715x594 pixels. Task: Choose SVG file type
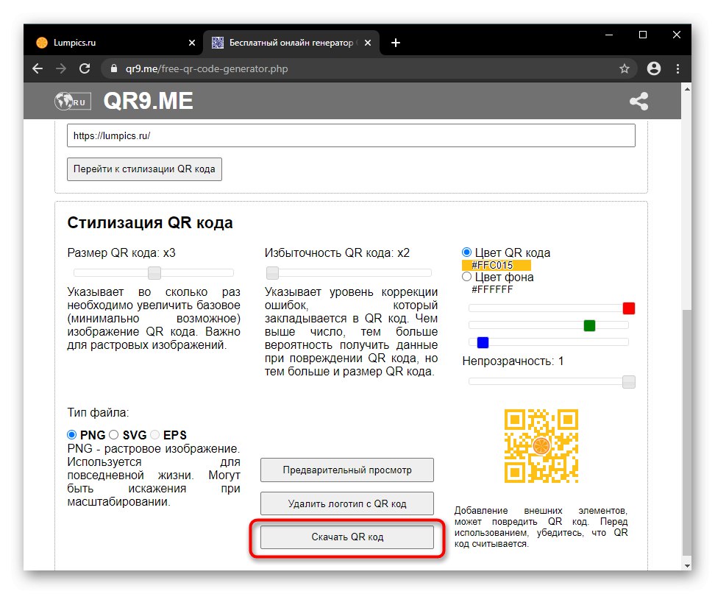click(x=113, y=435)
